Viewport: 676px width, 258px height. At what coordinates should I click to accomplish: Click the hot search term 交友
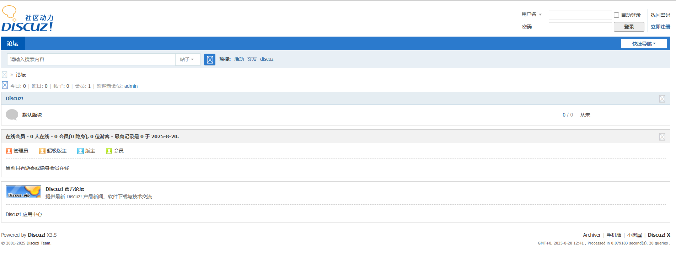[252, 59]
